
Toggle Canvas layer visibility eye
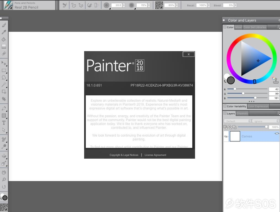click(x=226, y=137)
